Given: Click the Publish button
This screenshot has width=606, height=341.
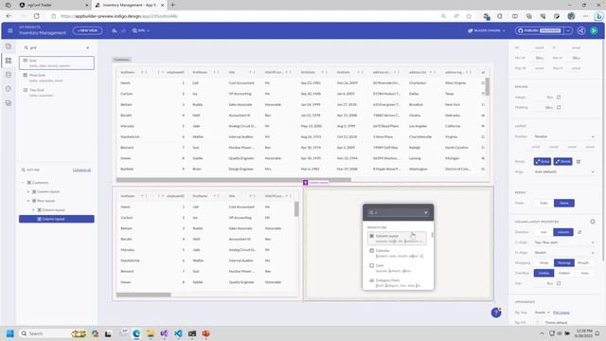Looking at the screenshot, I should (x=540, y=30).
